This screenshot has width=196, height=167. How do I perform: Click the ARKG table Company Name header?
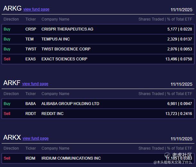[x=55, y=19]
